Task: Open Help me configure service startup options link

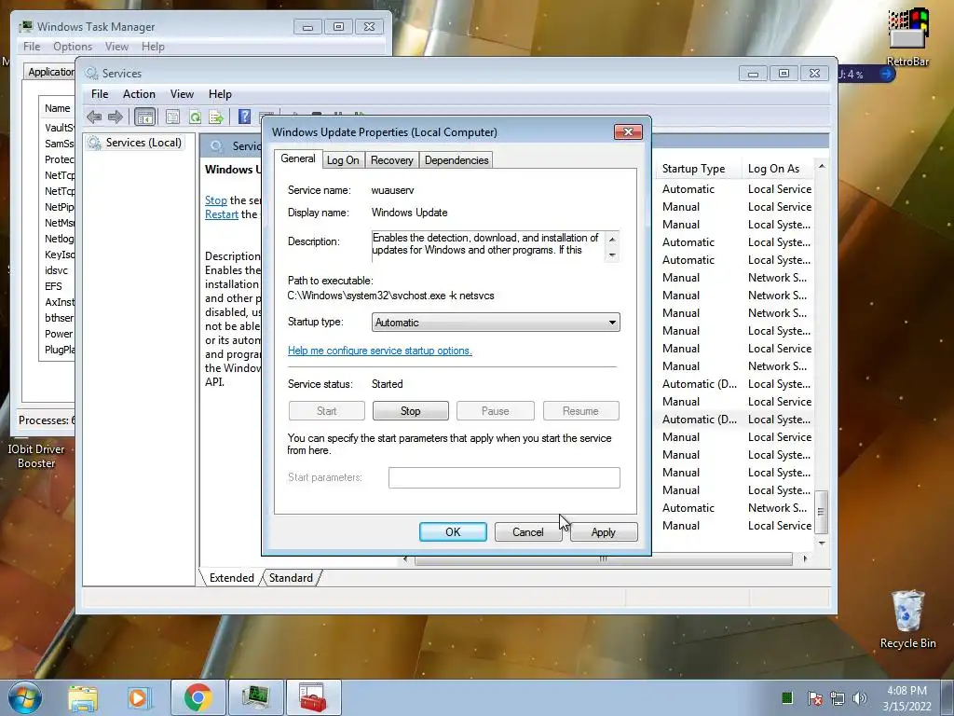Action: click(380, 351)
